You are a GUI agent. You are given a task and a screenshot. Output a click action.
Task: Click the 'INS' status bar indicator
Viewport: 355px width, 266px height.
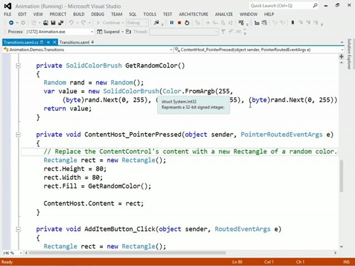[x=346, y=262]
